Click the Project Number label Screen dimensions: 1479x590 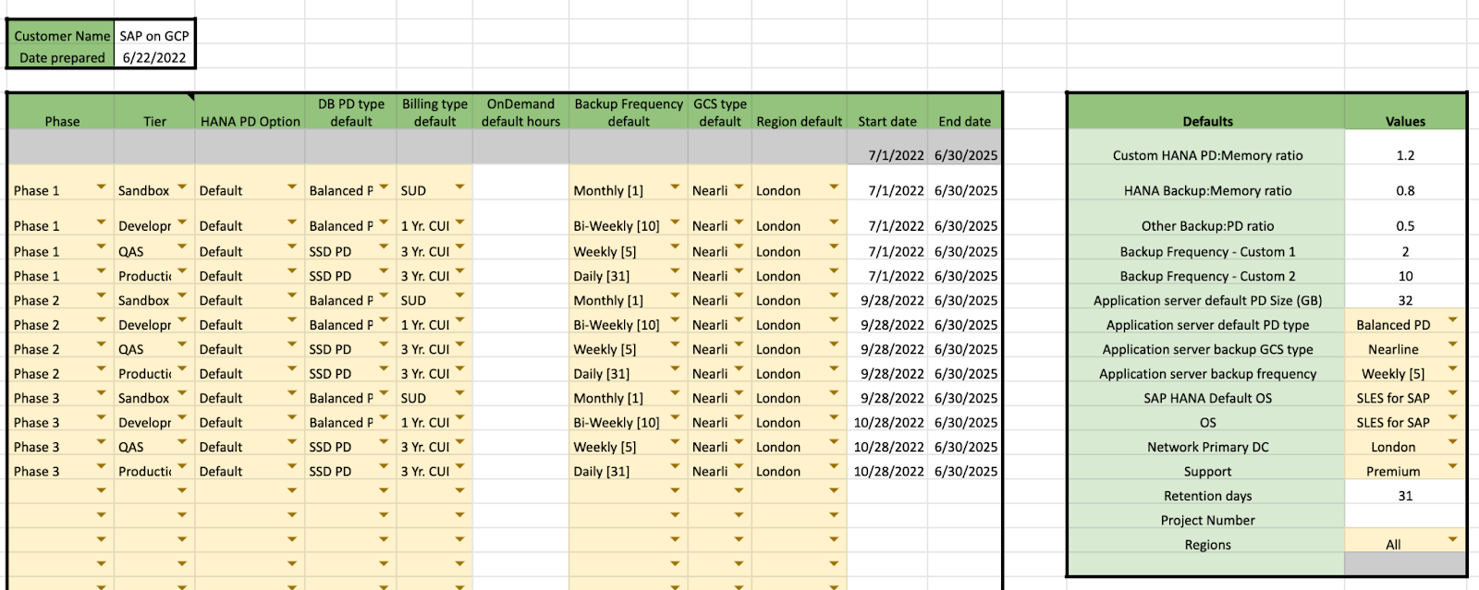1207,520
